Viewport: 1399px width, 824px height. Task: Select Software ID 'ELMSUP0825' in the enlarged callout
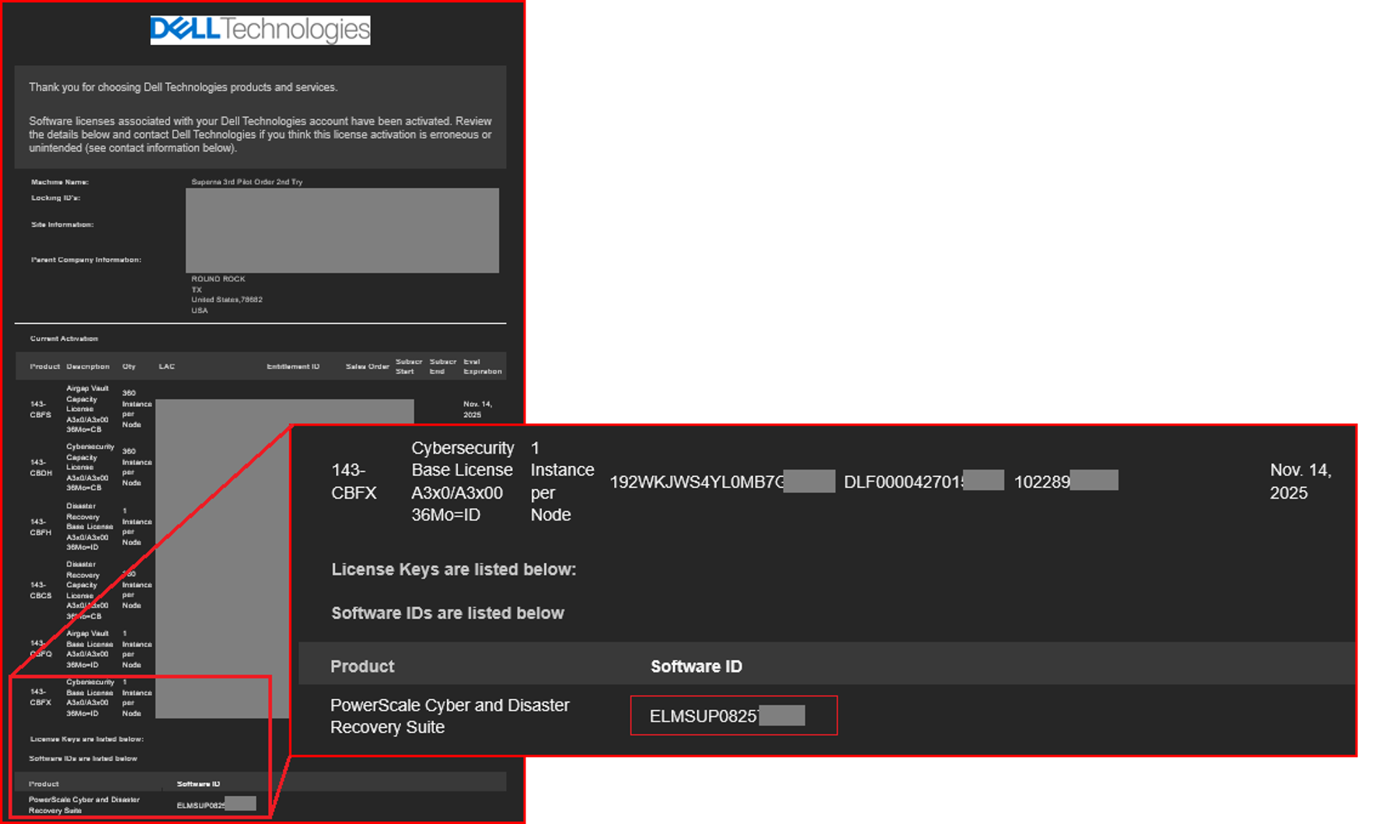(x=703, y=716)
